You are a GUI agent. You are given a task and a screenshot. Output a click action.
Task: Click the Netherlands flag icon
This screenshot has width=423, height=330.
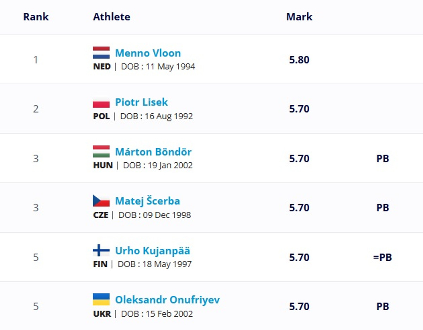101,53
